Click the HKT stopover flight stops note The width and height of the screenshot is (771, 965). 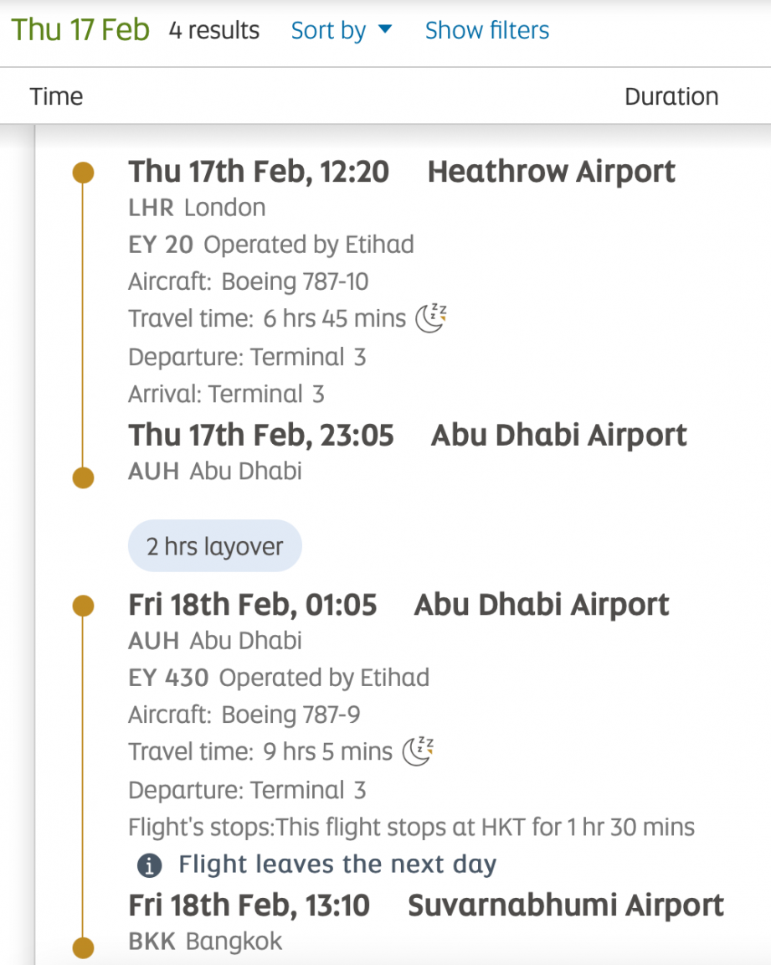pos(411,828)
